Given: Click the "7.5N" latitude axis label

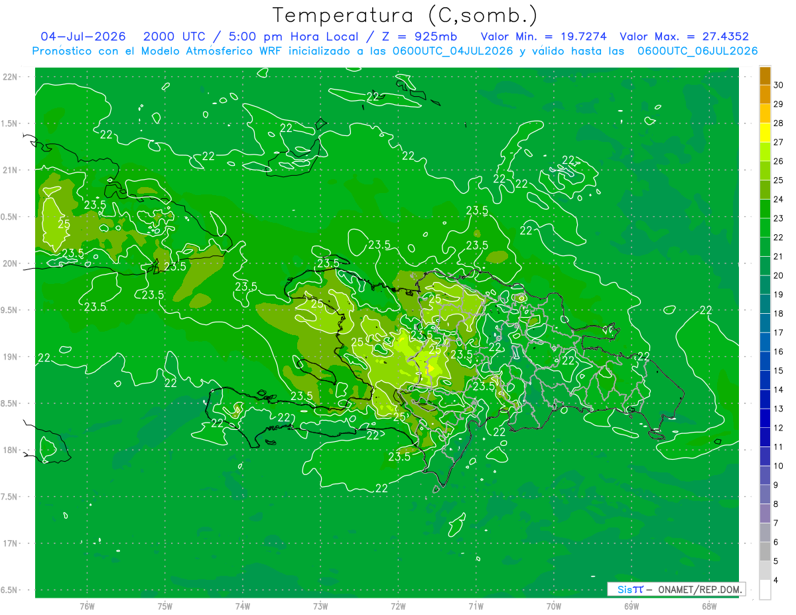Looking at the screenshot, I should [10, 496].
